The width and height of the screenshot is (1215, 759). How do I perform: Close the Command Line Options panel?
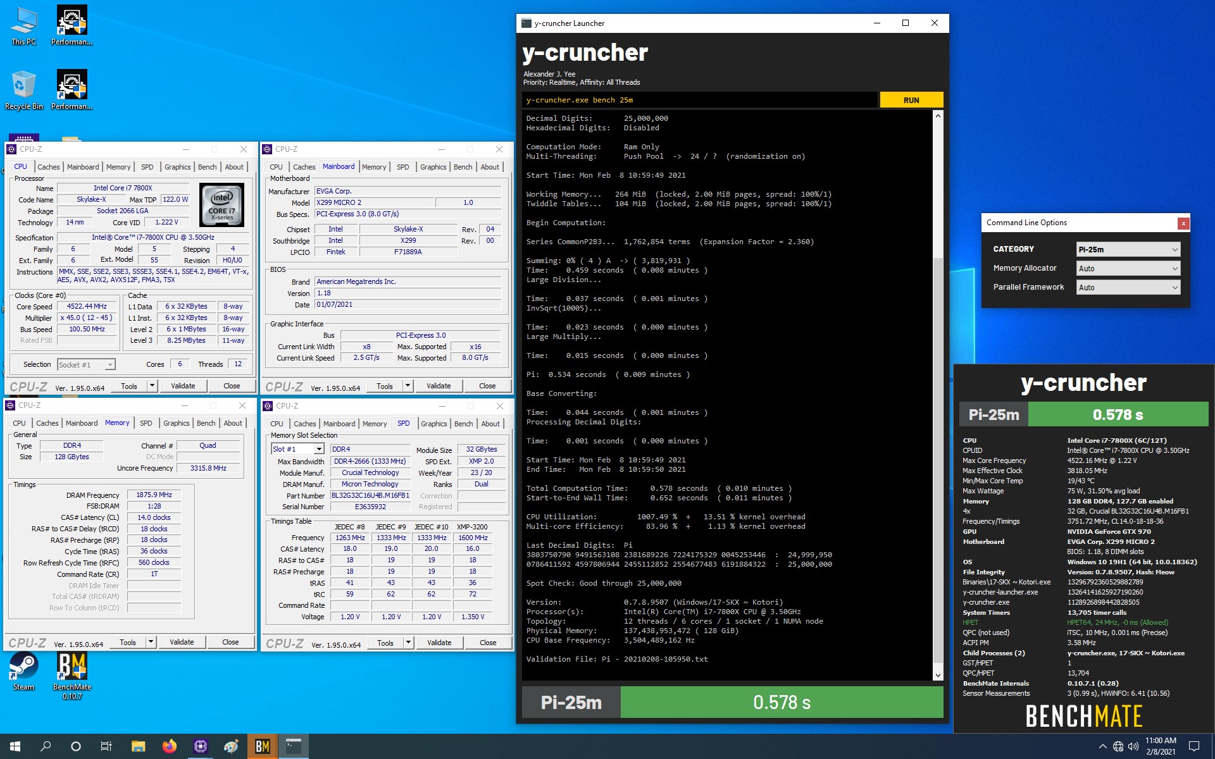(1183, 223)
